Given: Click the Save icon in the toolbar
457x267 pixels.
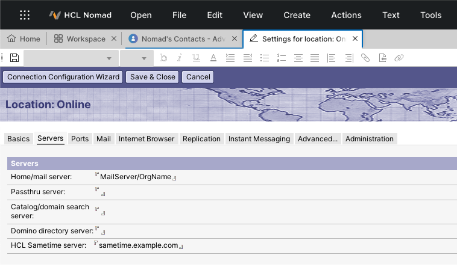Looking at the screenshot, I should tap(14, 58).
